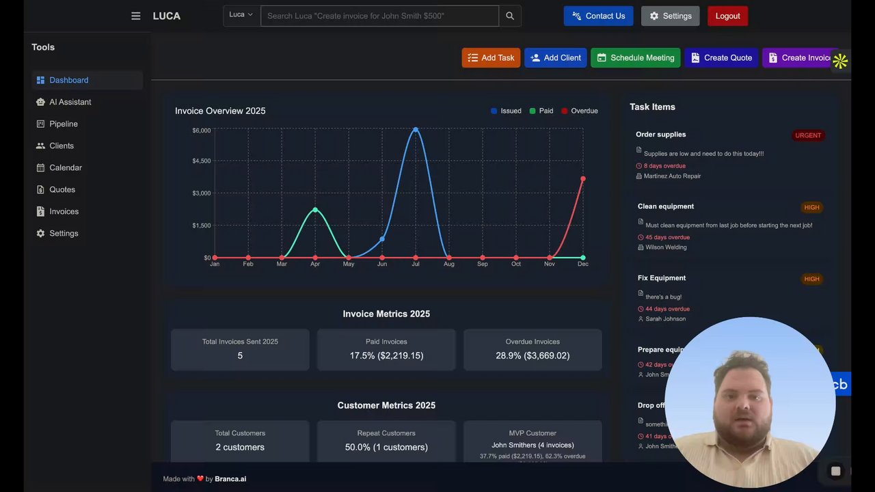Focus the Search Luca input field
Screen dimensions: 875x492
379,16
